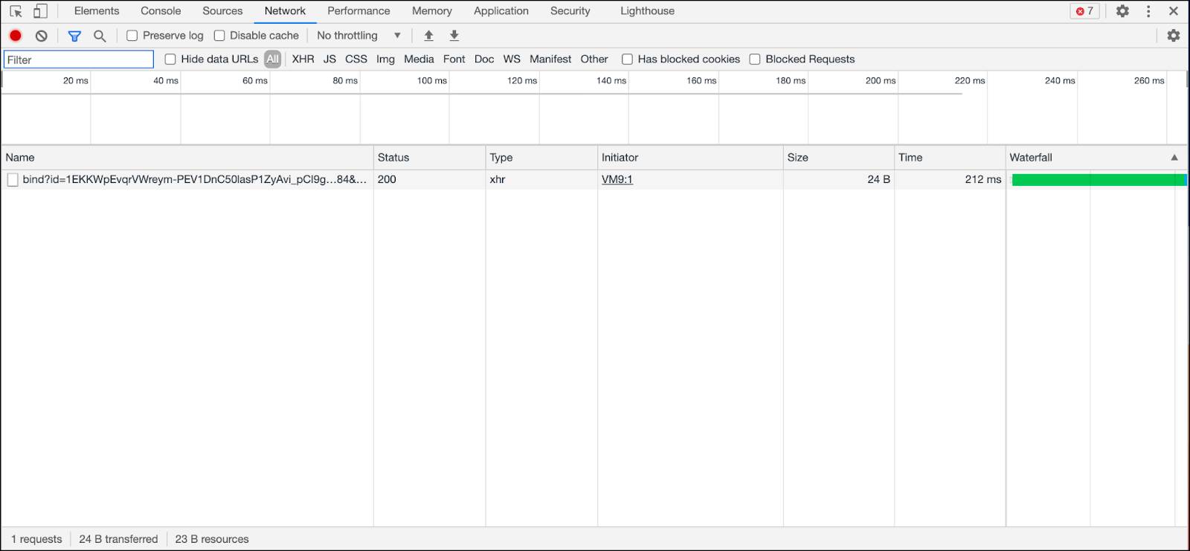
Task: Toggle the device toolbar icon
Action: click(40, 11)
